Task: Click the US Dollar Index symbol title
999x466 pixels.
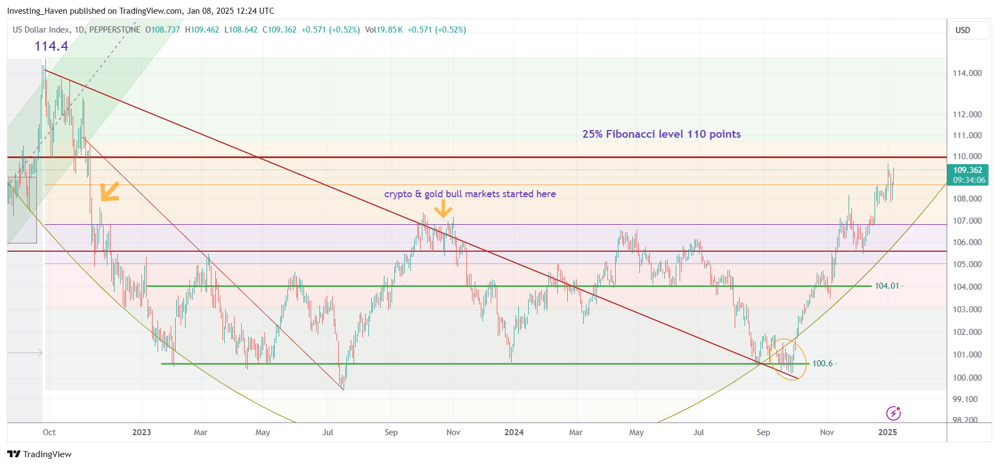Action: [41, 30]
